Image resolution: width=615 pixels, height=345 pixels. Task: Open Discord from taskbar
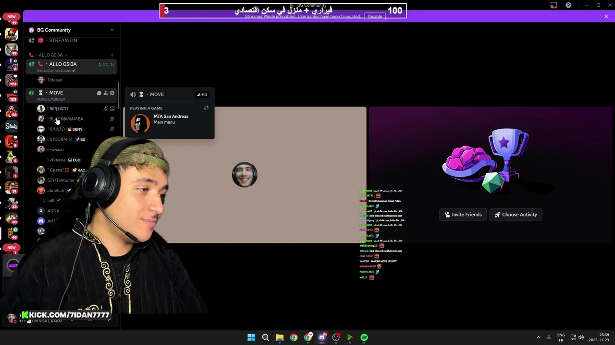pos(322,337)
